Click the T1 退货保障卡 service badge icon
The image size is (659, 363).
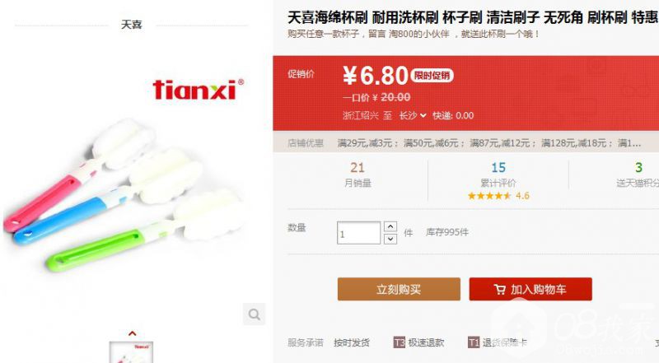tap(473, 342)
